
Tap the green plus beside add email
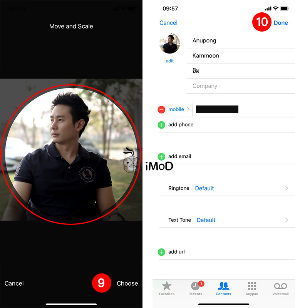pyautogui.click(x=161, y=156)
